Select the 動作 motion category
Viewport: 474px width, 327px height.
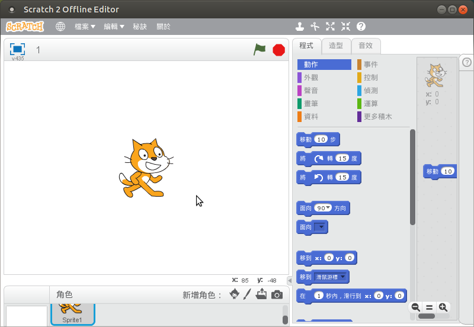click(x=324, y=65)
